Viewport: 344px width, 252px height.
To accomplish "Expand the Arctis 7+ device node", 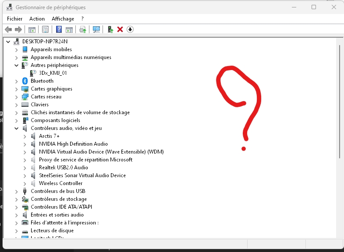I will click(x=25, y=136).
